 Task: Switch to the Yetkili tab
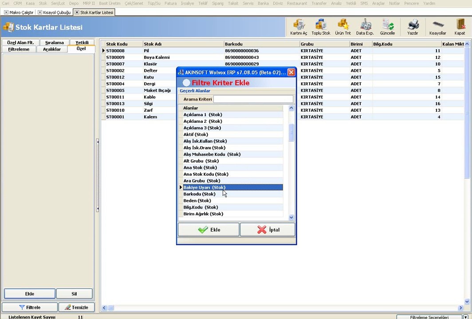coord(82,43)
